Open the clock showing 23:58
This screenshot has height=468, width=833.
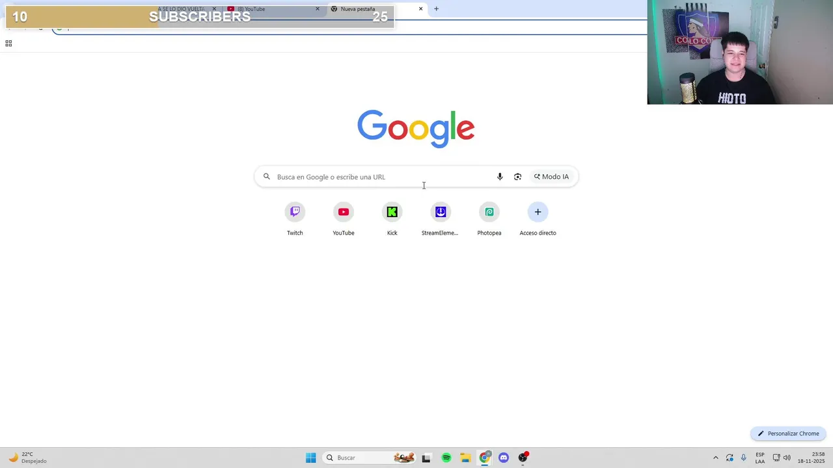pyautogui.click(x=812, y=458)
